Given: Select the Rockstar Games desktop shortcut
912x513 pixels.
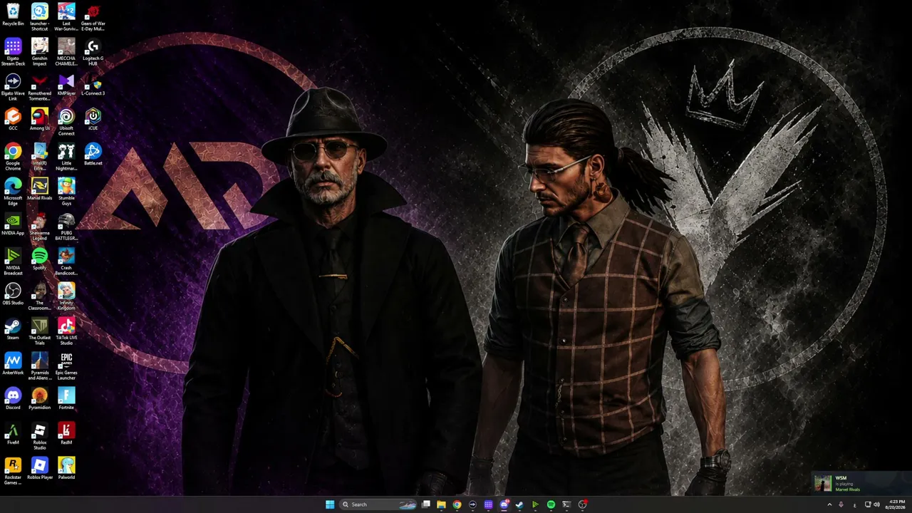Looking at the screenshot, I should (13, 471).
